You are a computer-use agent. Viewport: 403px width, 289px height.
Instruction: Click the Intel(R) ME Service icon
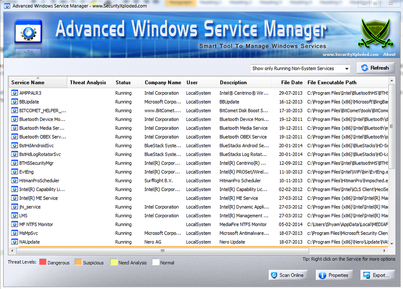(15, 198)
